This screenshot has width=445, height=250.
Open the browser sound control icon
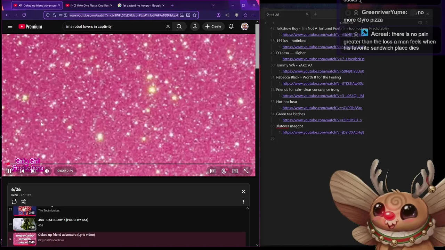click(x=227, y=15)
